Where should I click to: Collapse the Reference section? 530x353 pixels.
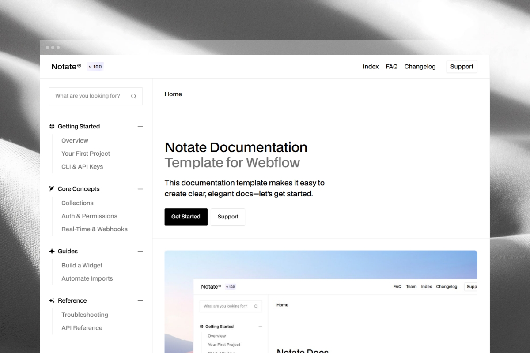pos(140,300)
